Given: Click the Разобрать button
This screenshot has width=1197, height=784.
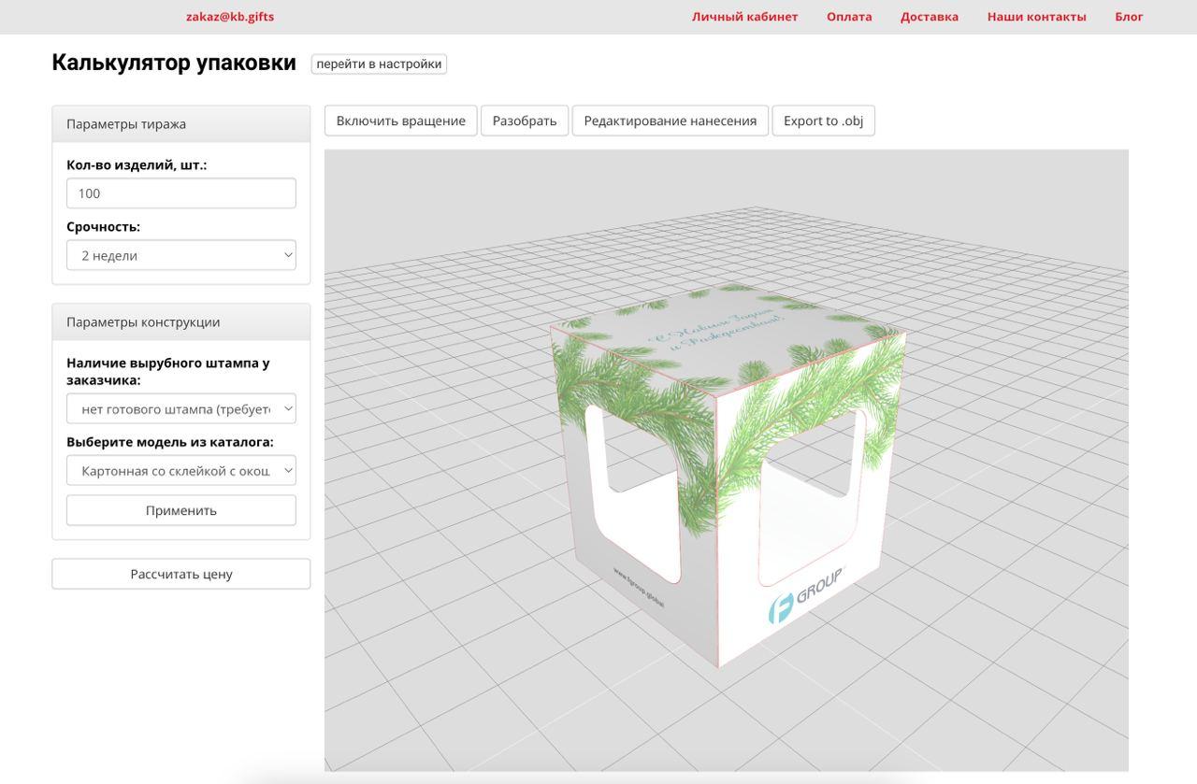Looking at the screenshot, I should (525, 121).
